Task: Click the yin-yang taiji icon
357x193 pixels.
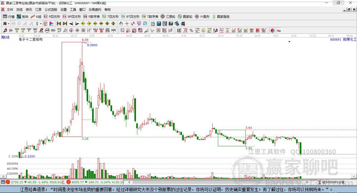Action: (x=273, y=31)
